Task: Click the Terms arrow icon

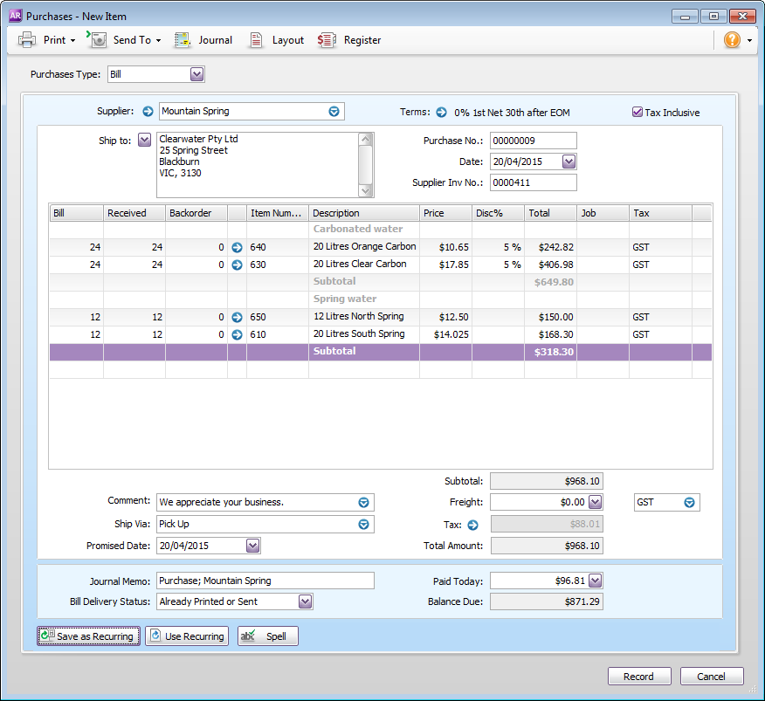Action: click(x=441, y=113)
